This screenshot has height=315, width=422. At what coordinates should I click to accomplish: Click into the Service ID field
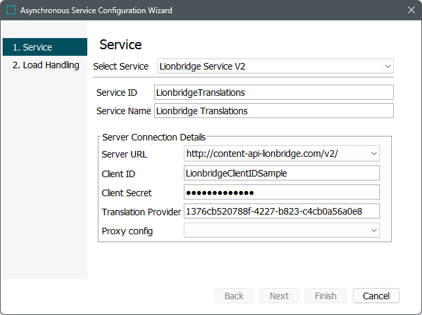(x=273, y=93)
